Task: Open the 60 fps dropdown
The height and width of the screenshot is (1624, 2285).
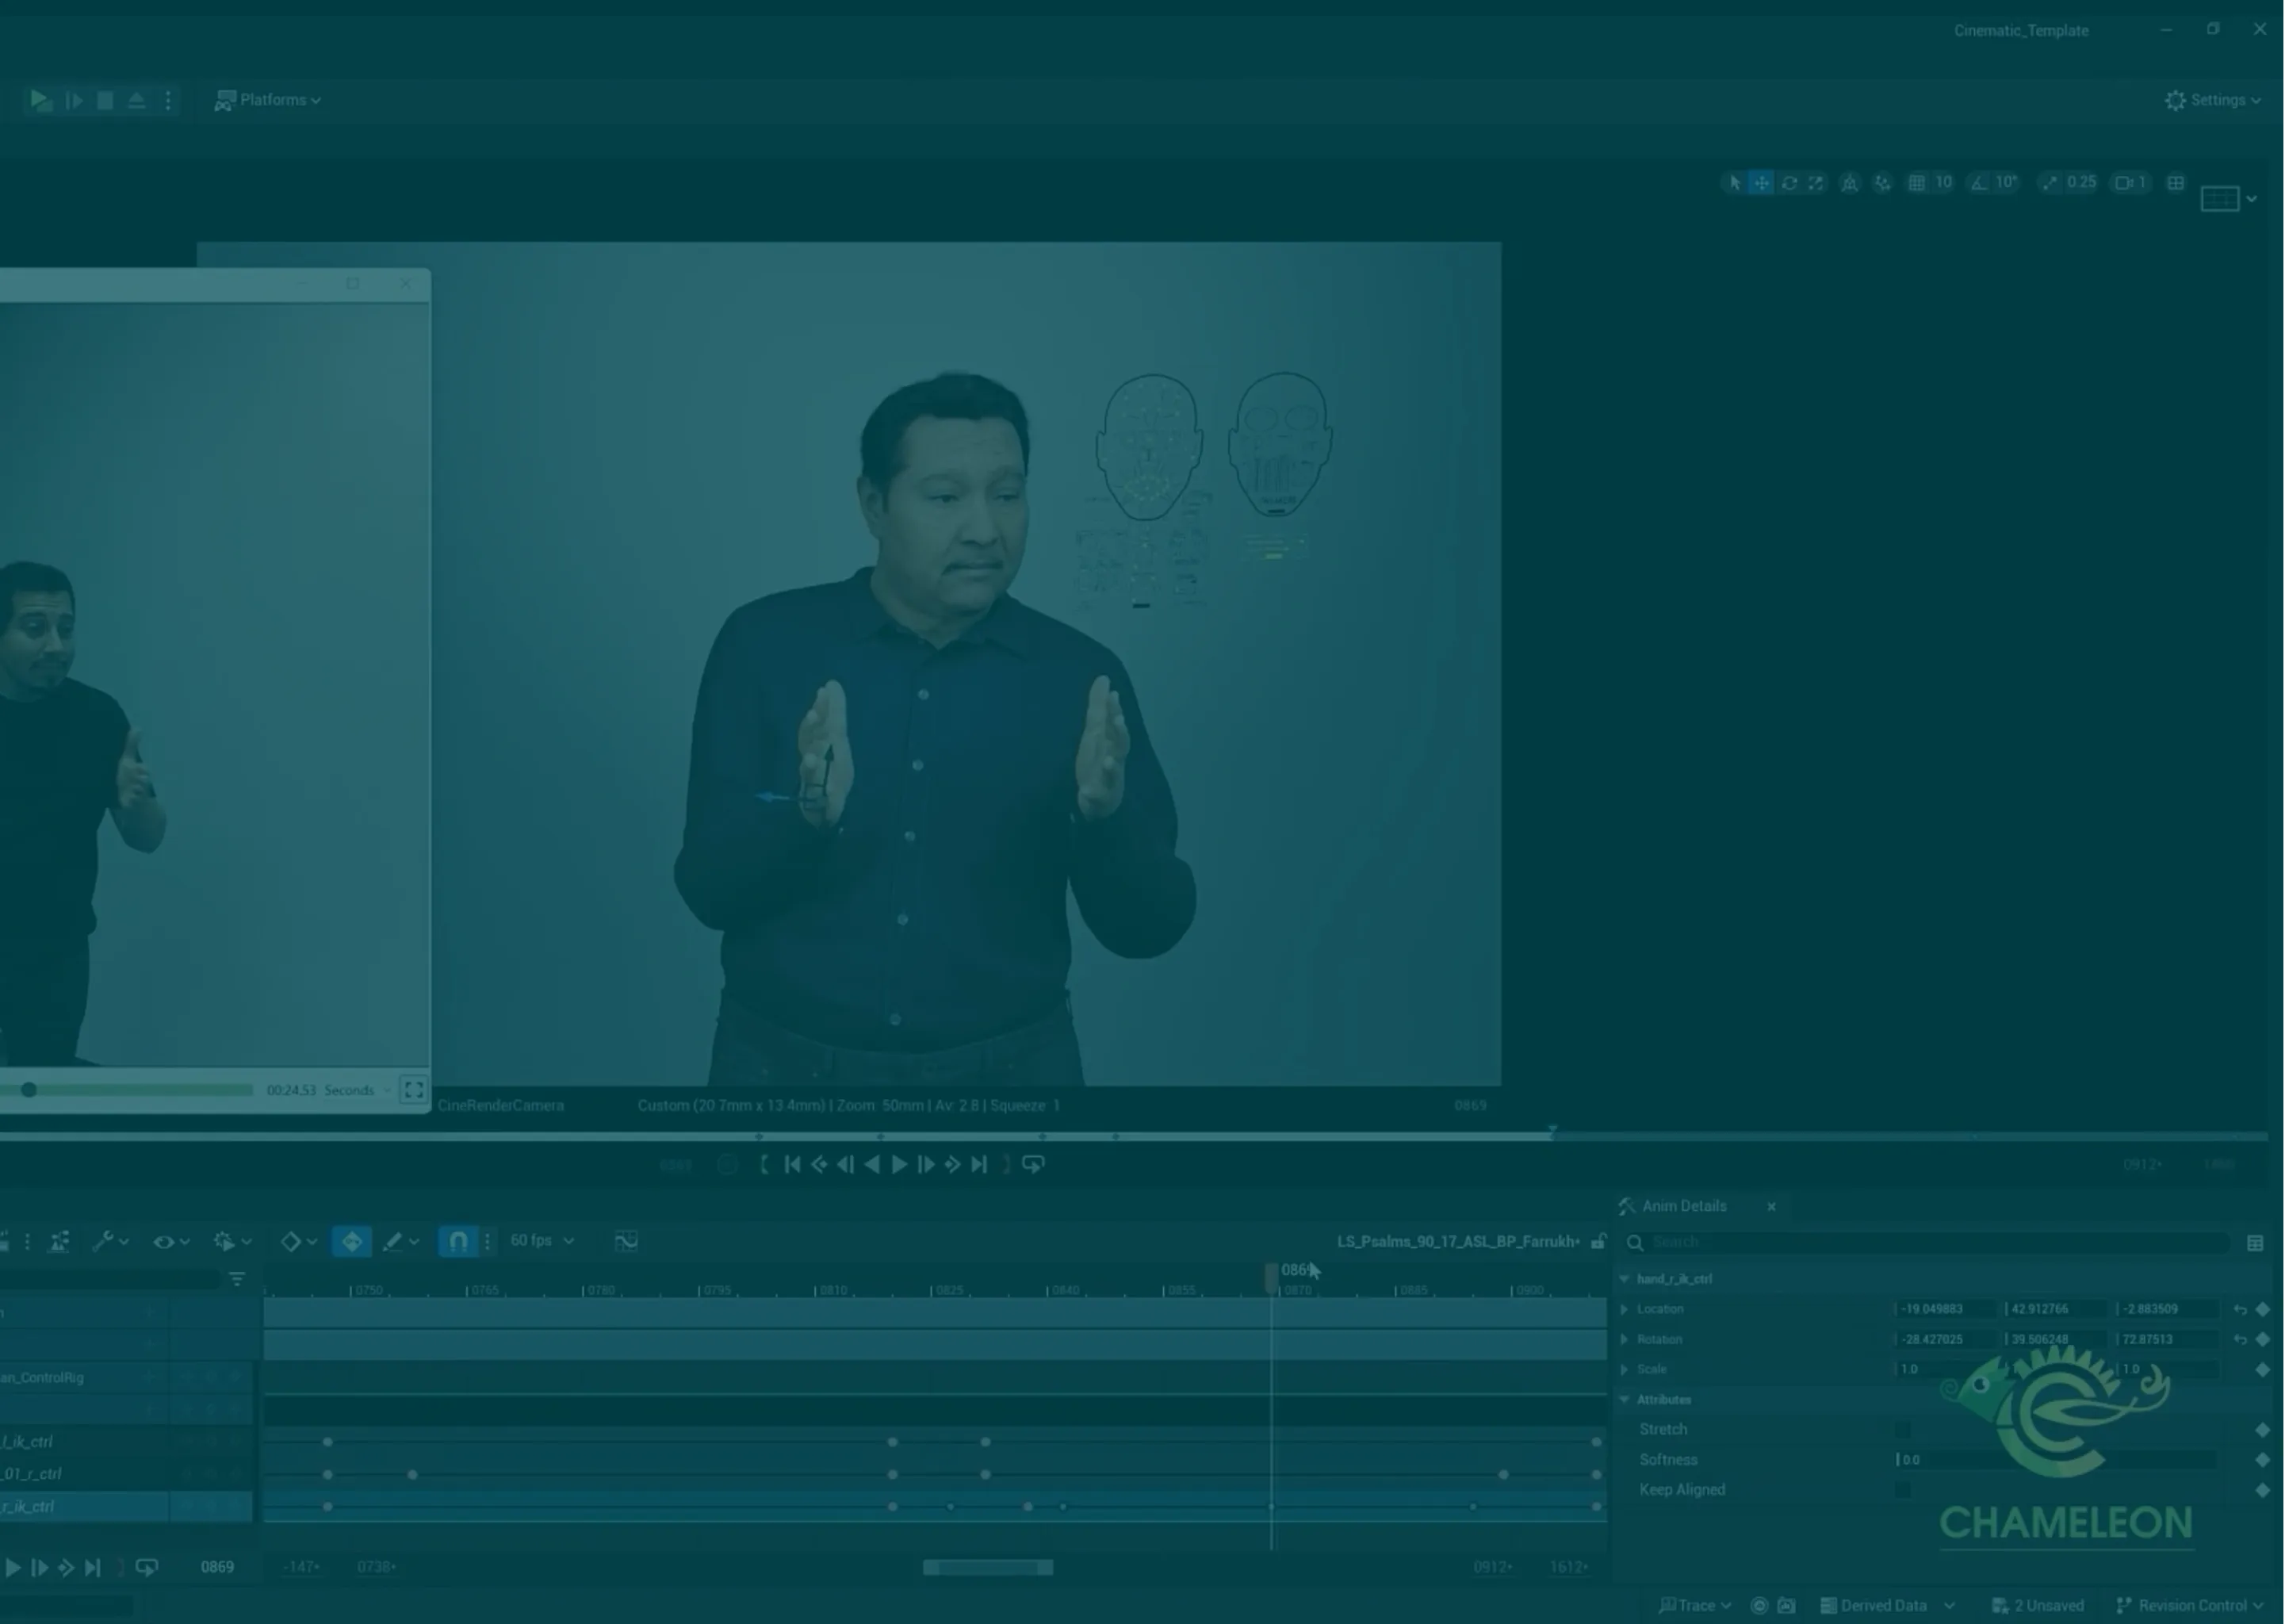Action: pos(541,1241)
